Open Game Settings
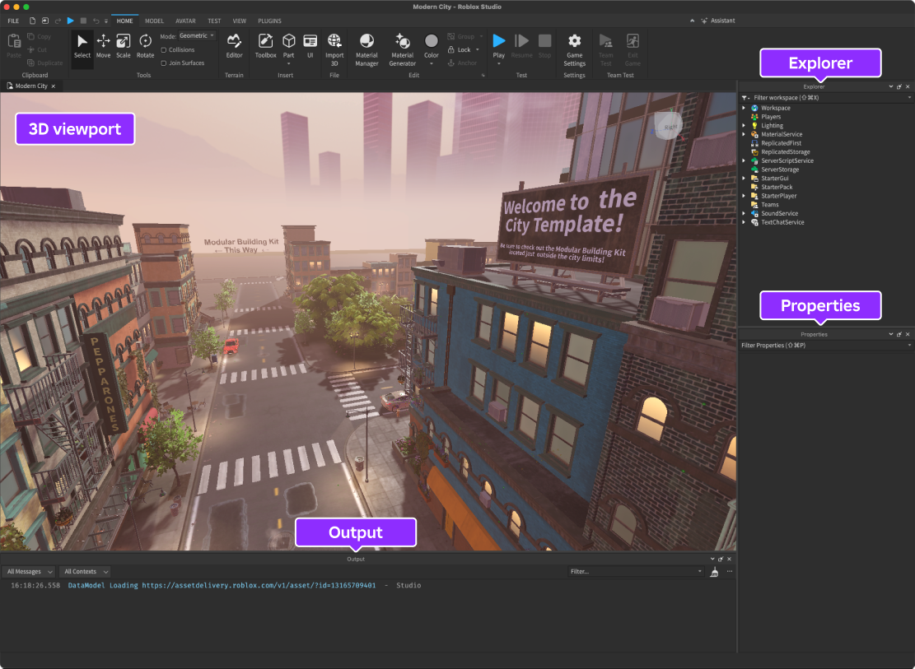 pyautogui.click(x=574, y=49)
